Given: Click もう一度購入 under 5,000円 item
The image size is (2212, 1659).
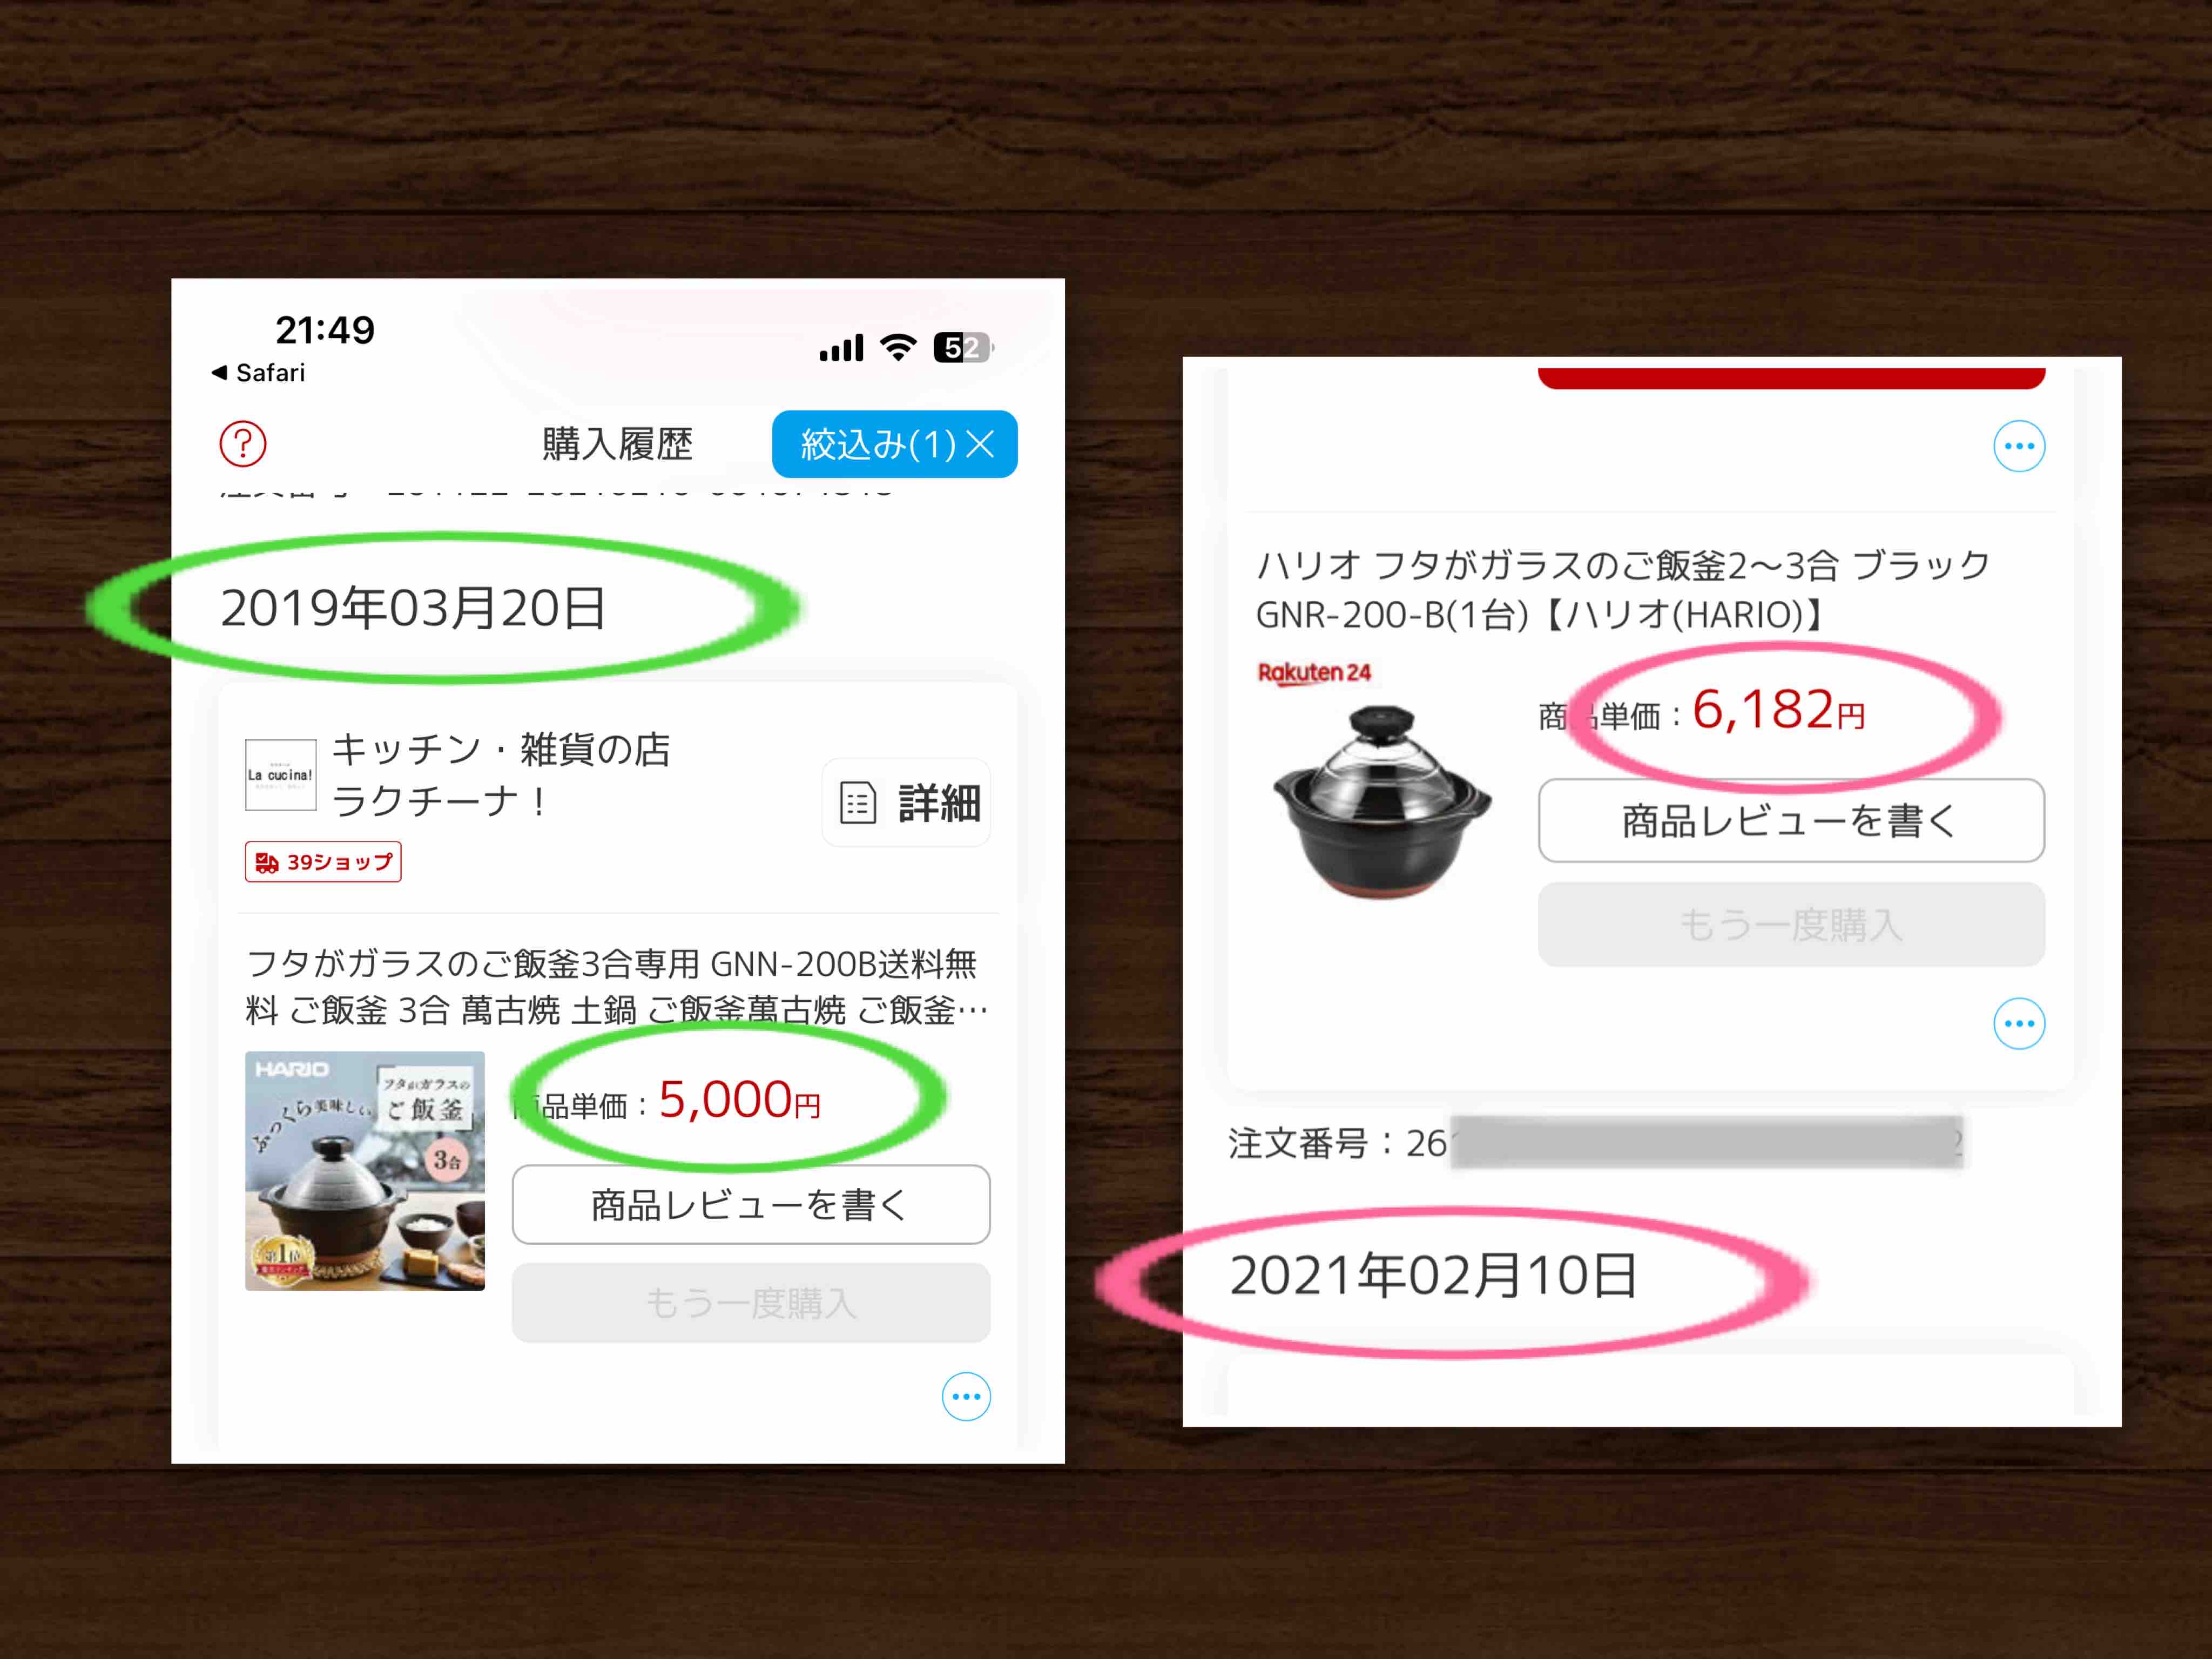Looking at the screenshot, I should (751, 1303).
